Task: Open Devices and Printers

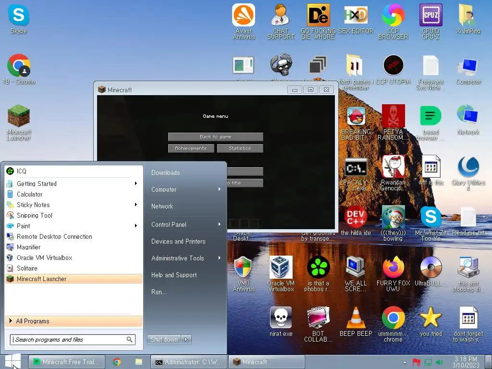Action: [178, 241]
